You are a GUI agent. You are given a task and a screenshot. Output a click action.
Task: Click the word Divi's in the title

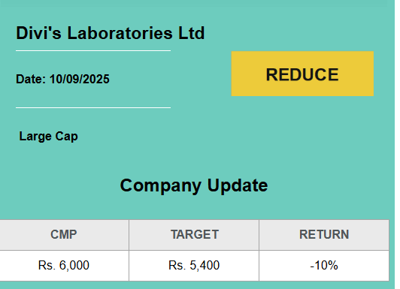pos(38,33)
